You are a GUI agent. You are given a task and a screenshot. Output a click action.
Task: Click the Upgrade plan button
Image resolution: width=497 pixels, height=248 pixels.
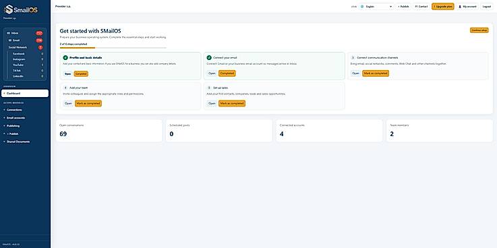(x=443, y=6)
